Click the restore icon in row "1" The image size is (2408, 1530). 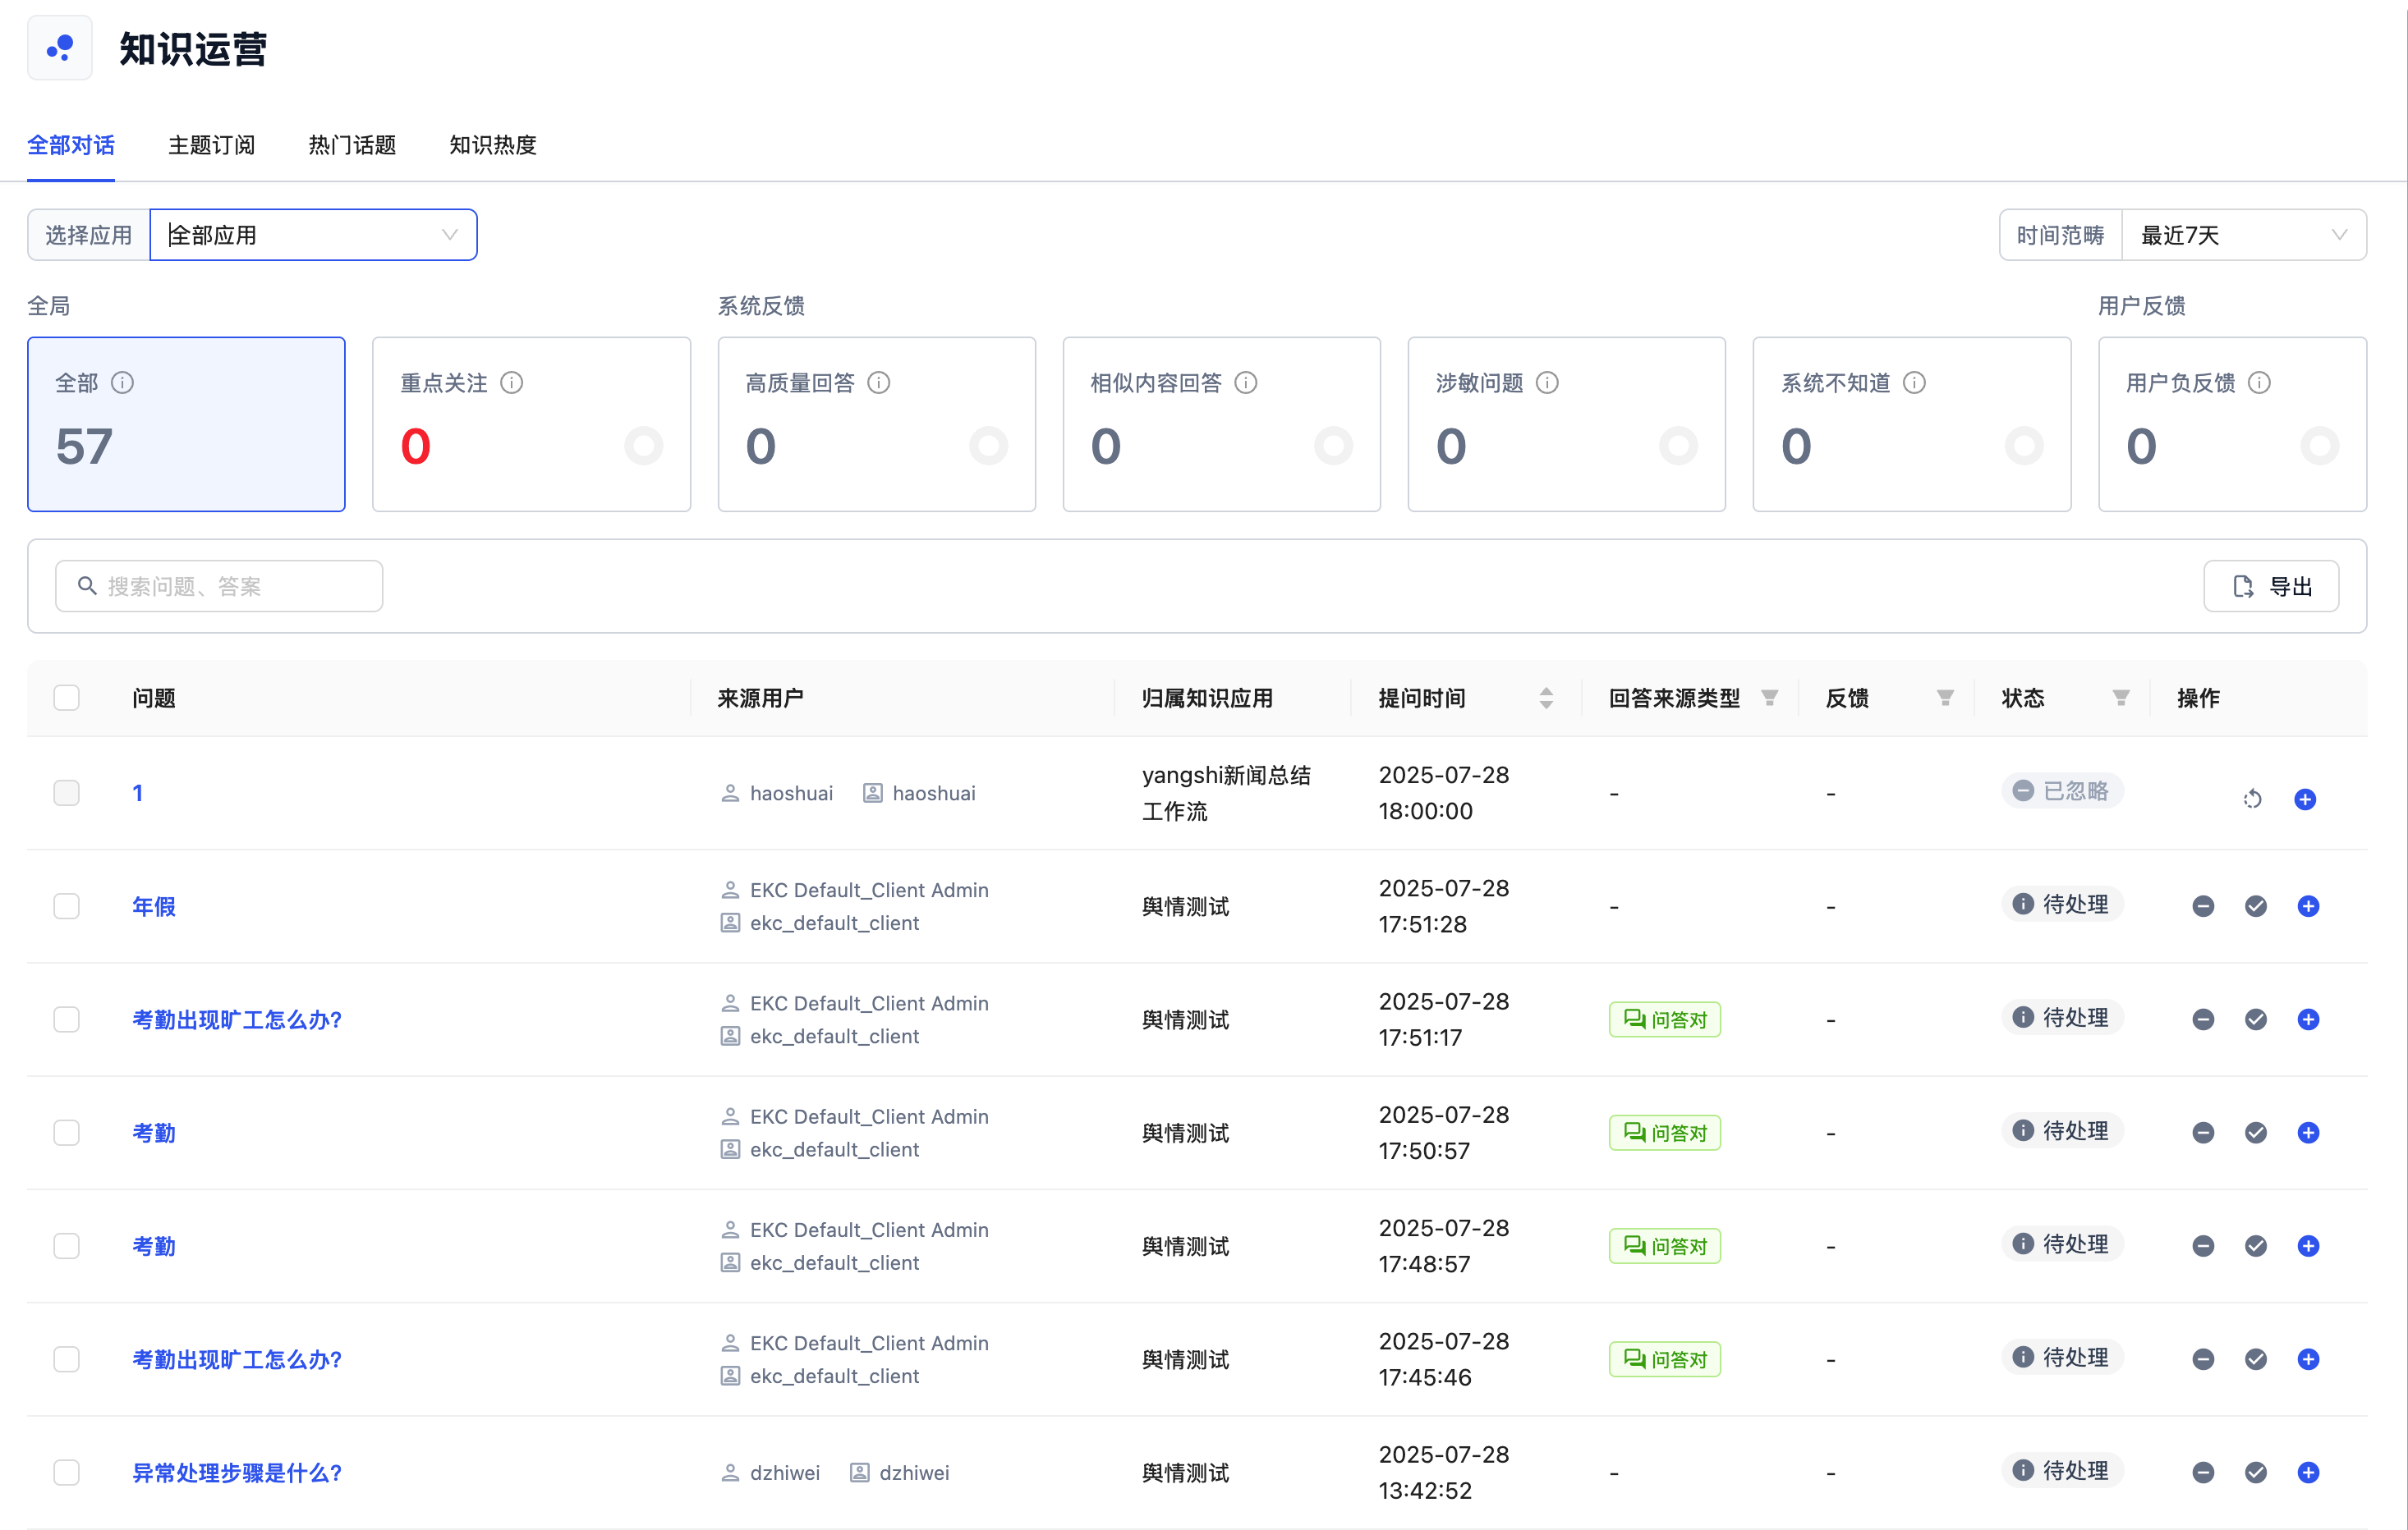[2252, 799]
